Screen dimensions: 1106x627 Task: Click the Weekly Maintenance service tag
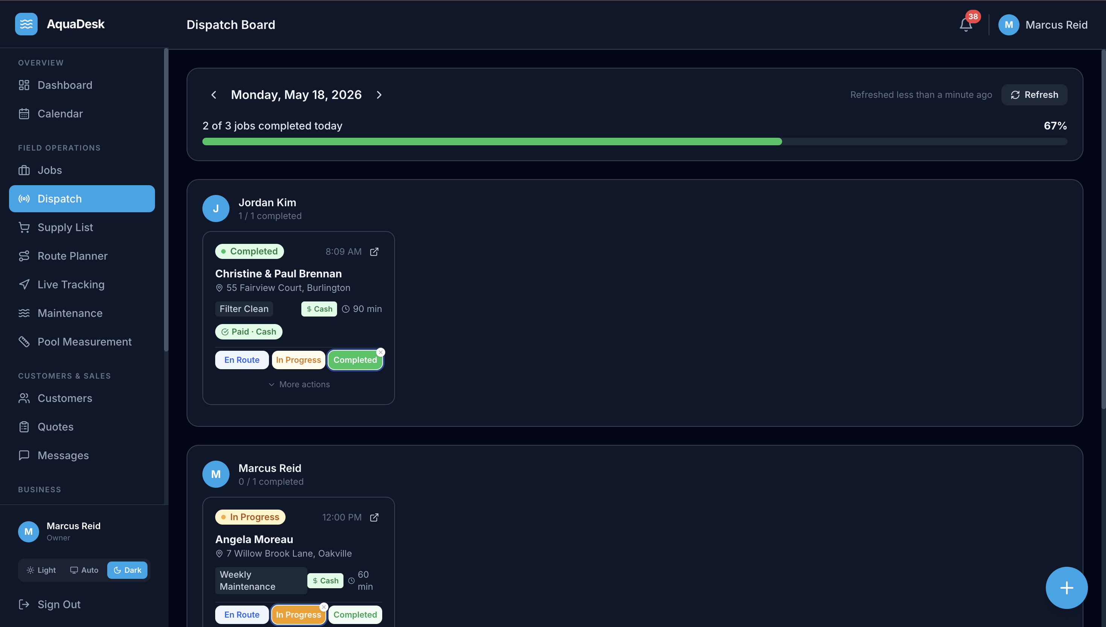261,580
